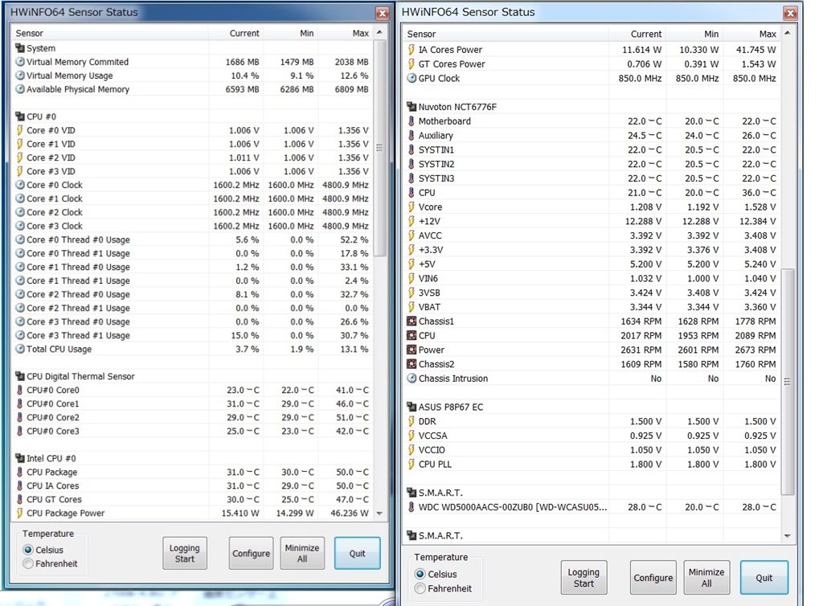Viewport: 823px width, 606px height.
Task: Click the Nuvoton NCT6776F chip icon
Action: tap(411, 107)
